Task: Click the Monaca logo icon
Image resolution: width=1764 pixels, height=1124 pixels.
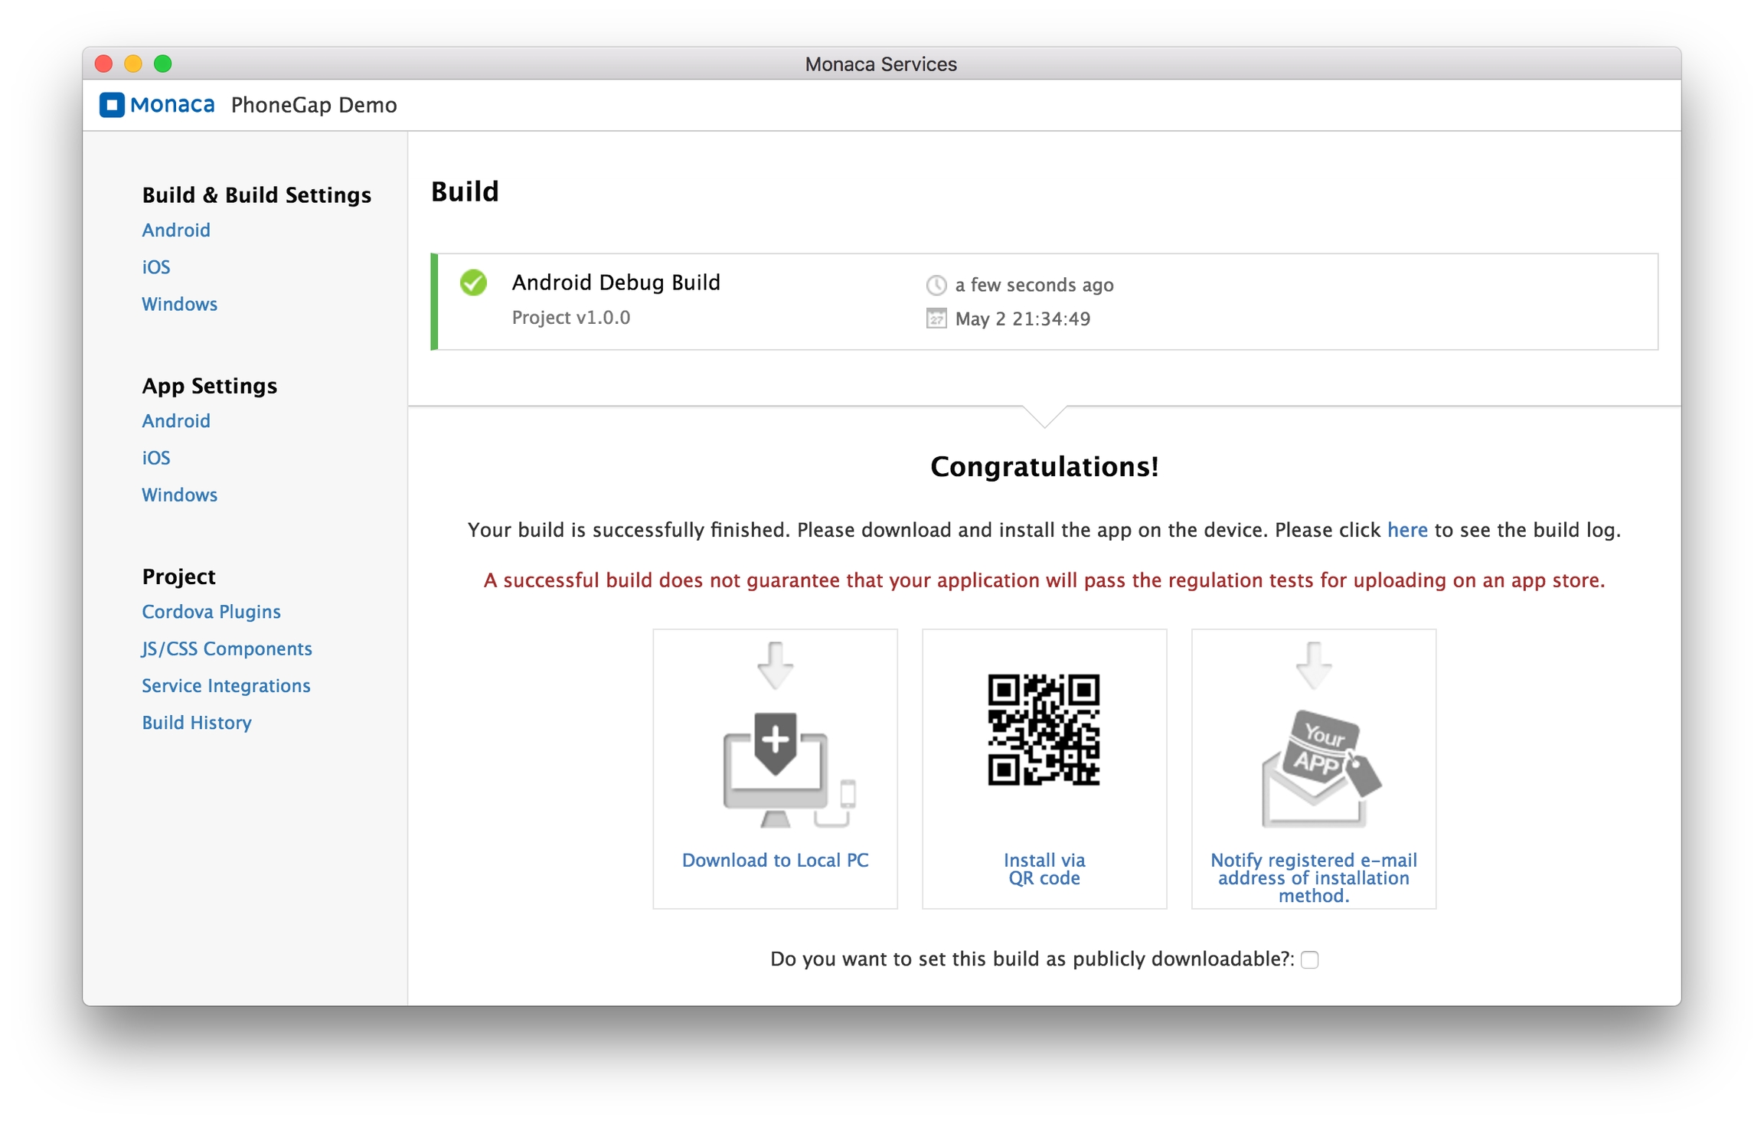Action: [112, 105]
